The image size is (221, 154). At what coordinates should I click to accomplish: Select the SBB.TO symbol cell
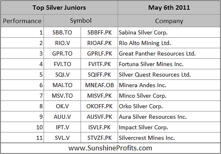(x=62, y=32)
